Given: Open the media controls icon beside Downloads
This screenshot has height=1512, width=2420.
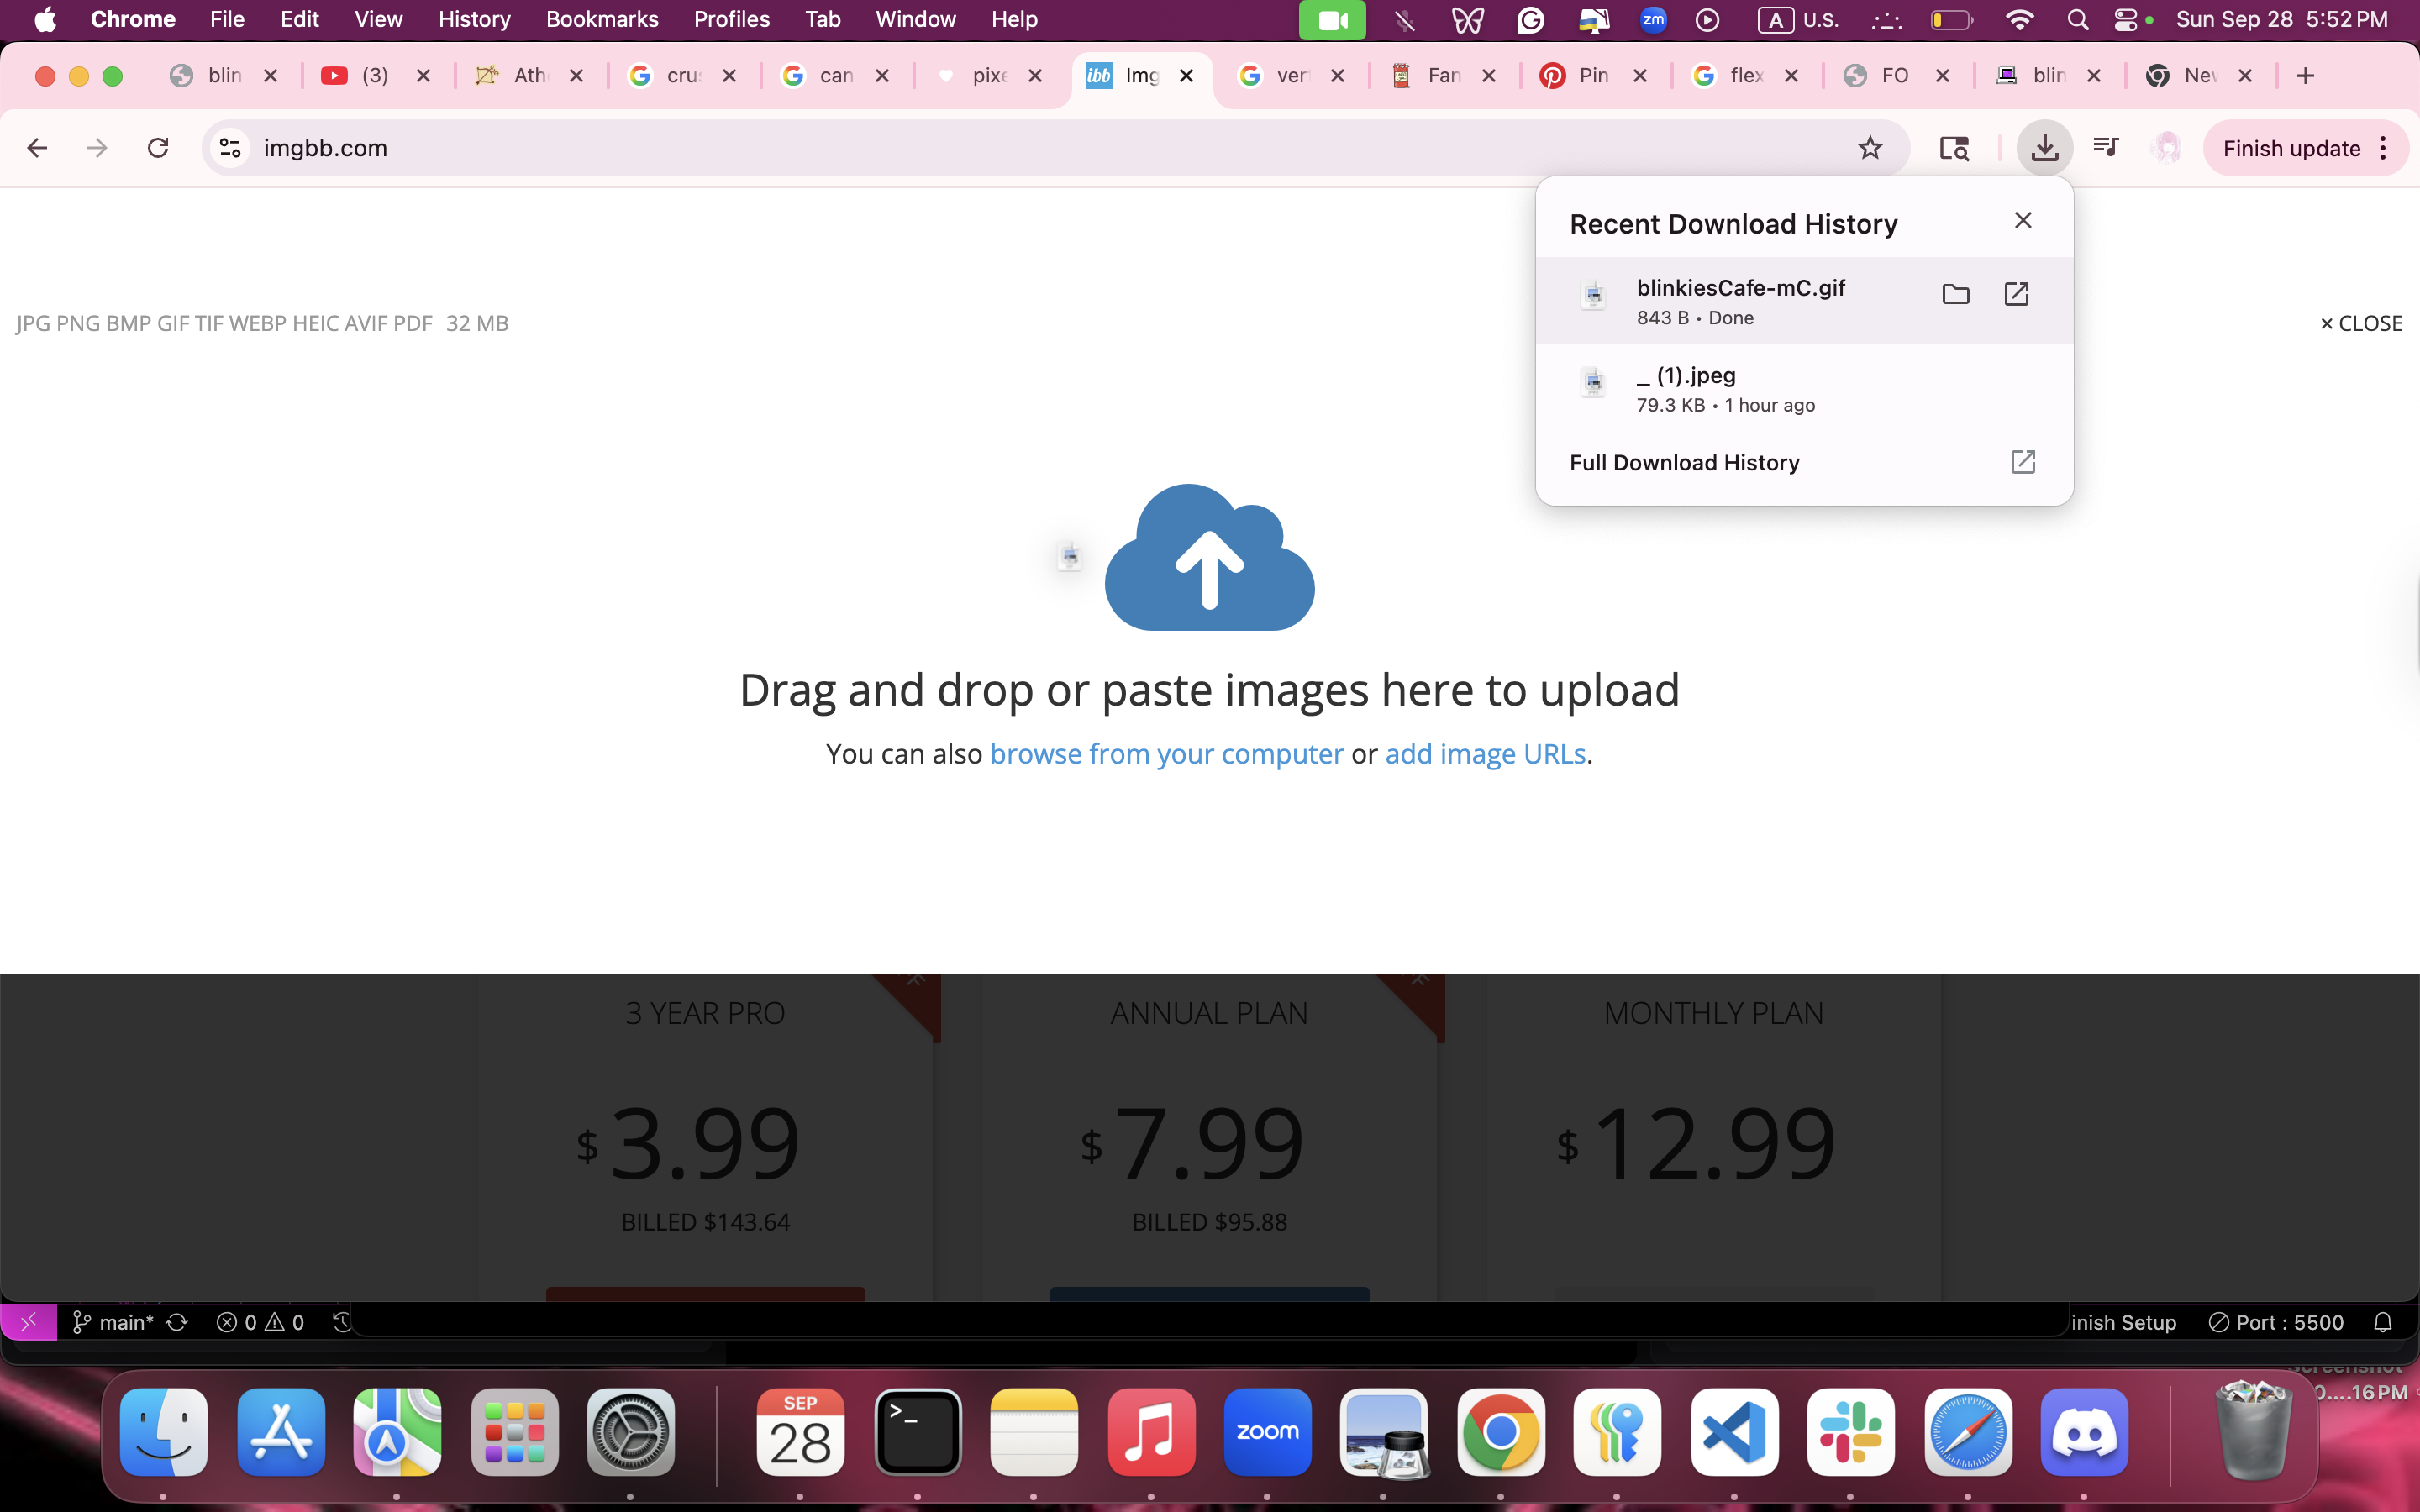Looking at the screenshot, I should click(2105, 147).
